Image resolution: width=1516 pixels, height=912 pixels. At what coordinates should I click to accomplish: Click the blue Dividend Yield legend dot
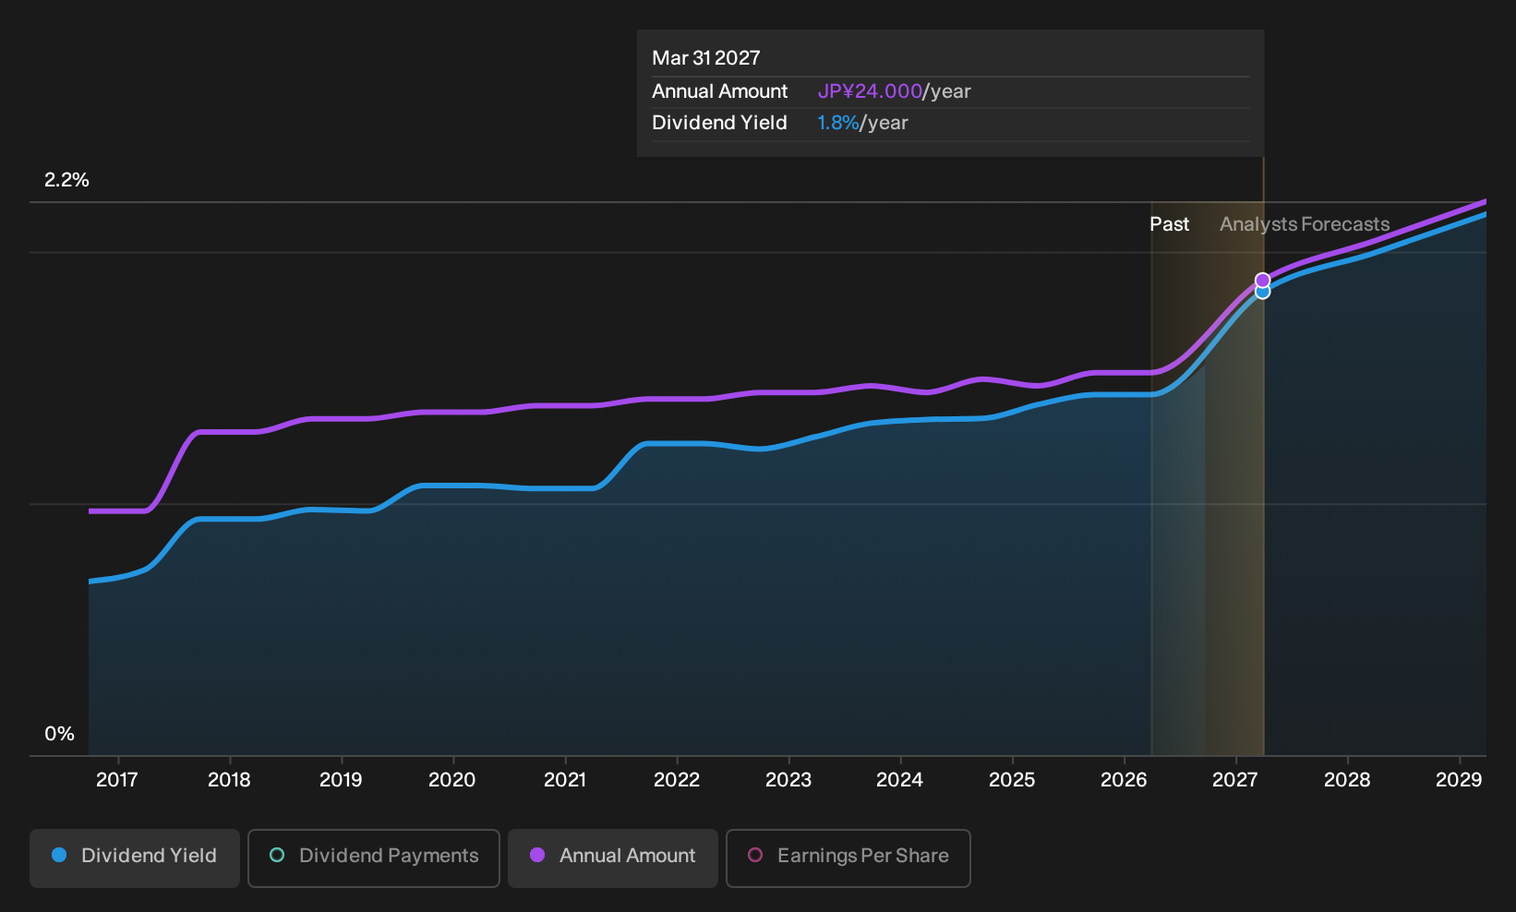point(59,855)
